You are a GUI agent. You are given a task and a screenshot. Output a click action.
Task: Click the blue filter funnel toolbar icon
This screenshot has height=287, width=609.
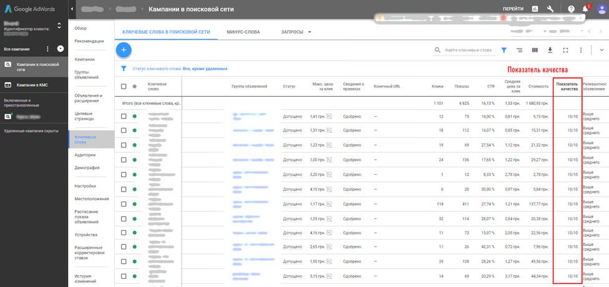(x=504, y=50)
